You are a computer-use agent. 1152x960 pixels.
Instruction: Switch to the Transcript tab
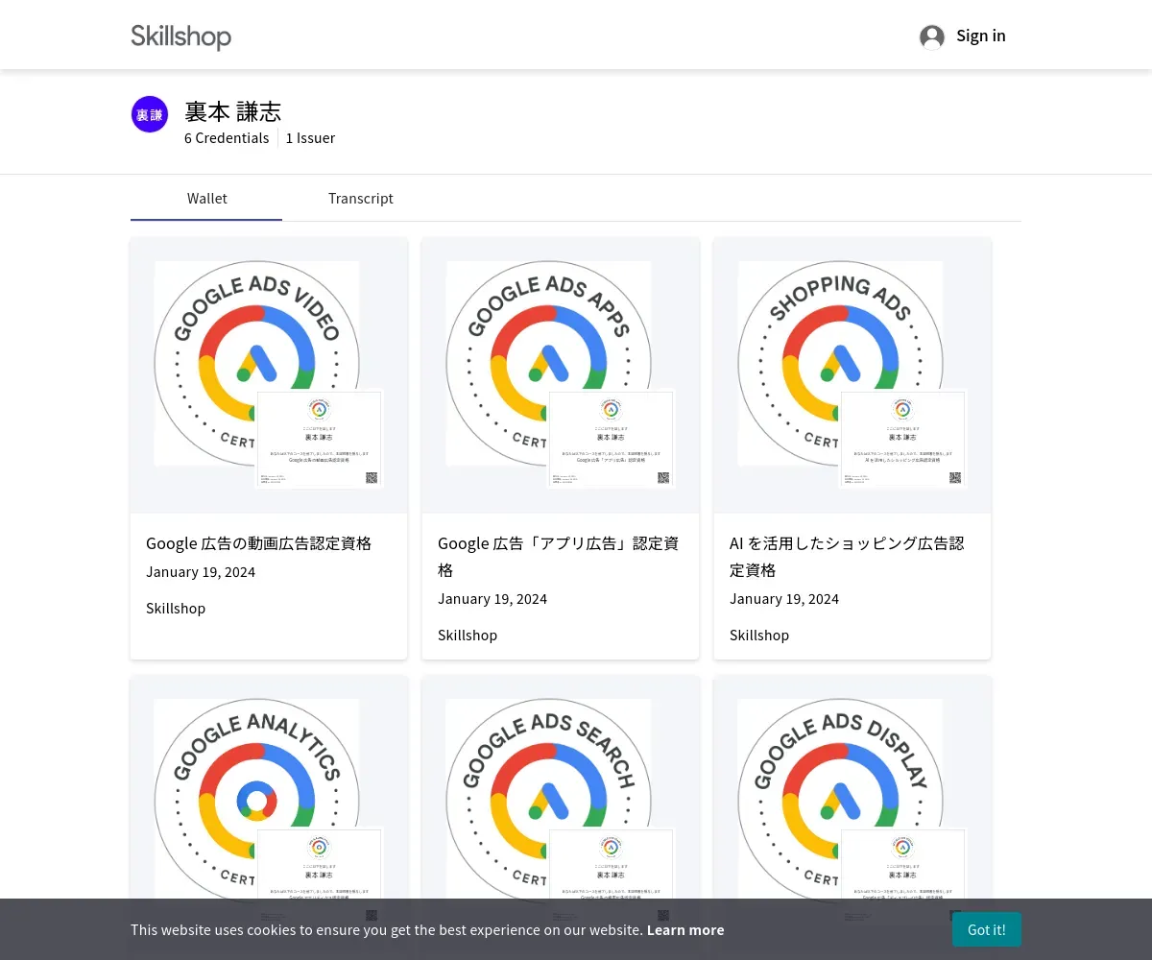(x=360, y=199)
